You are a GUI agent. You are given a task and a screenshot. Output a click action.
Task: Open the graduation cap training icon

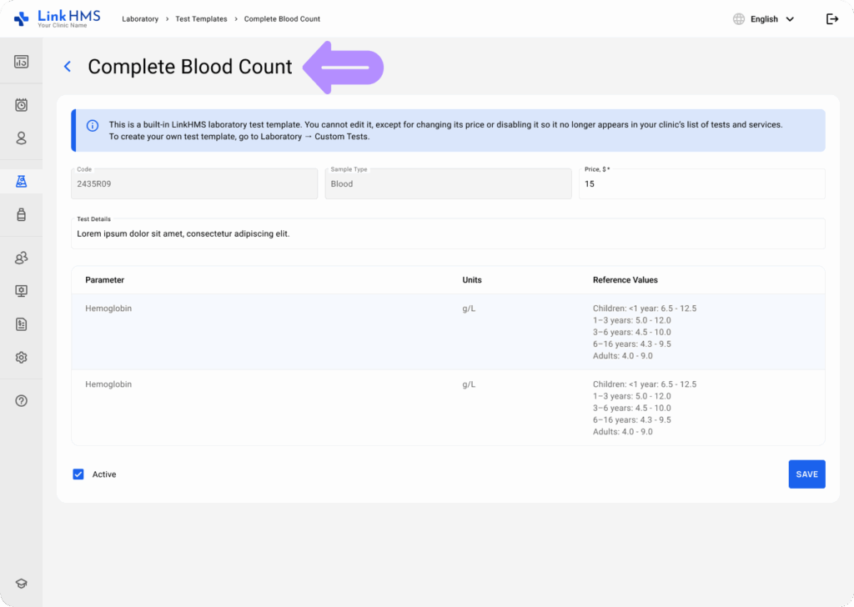click(21, 584)
